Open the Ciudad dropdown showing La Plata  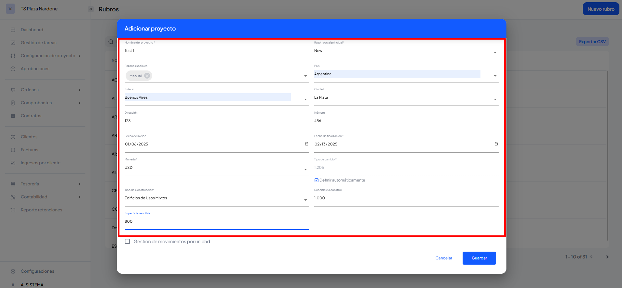(495, 99)
